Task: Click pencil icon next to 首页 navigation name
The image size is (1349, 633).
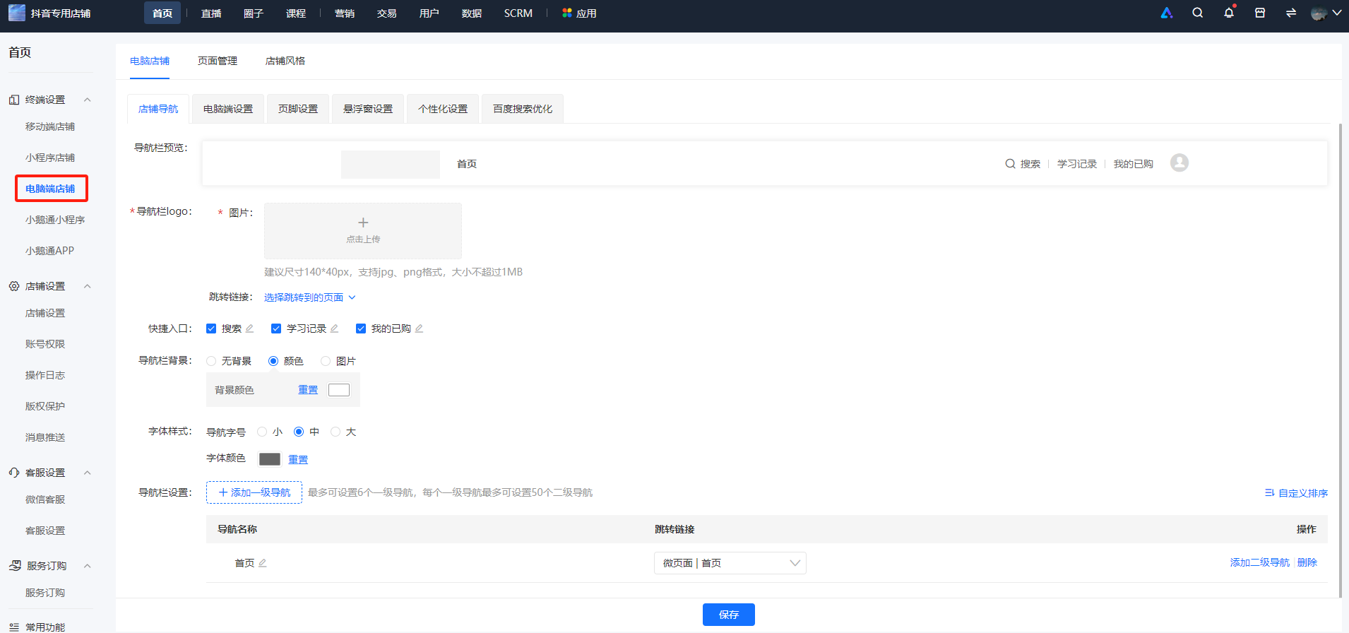Action: click(262, 563)
